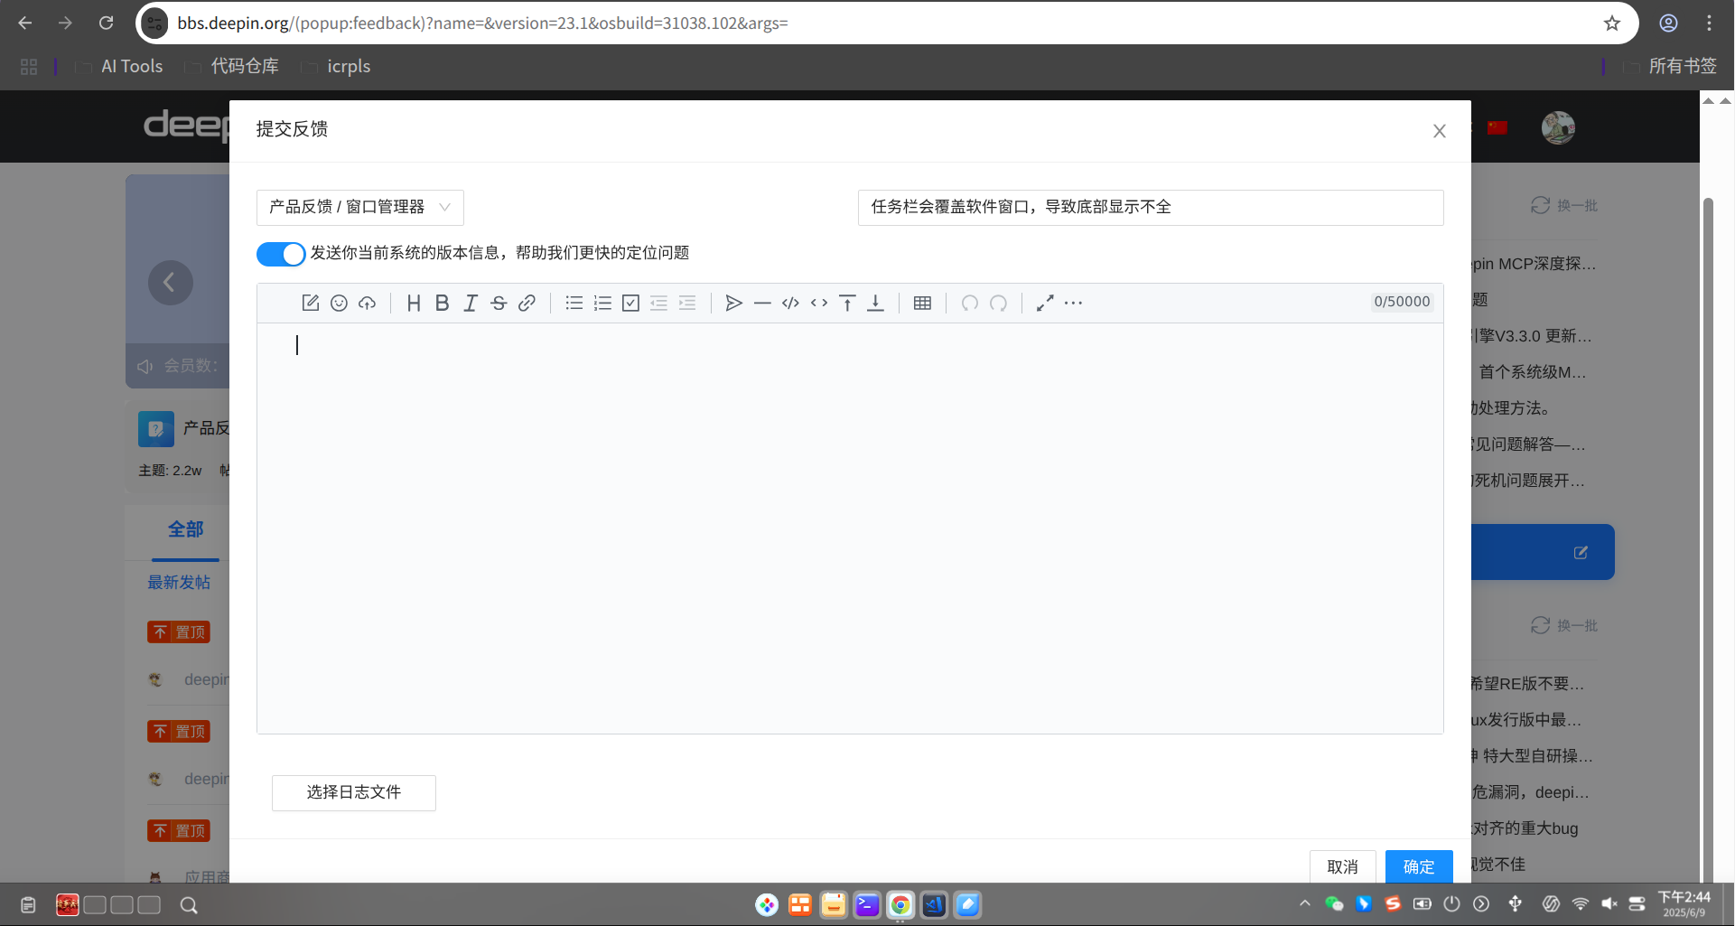Click the upload image cloud icon
This screenshot has width=1735, height=926.
[x=367, y=304]
